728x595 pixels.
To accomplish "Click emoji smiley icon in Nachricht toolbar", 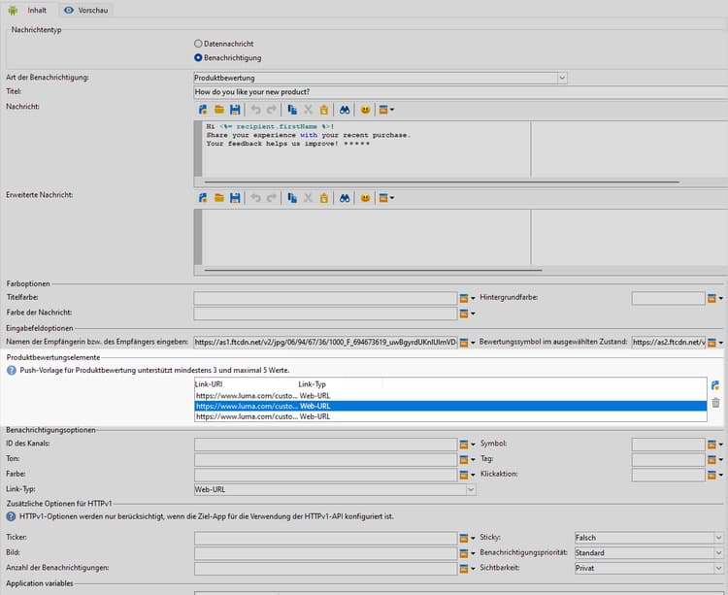I will point(365,110).
